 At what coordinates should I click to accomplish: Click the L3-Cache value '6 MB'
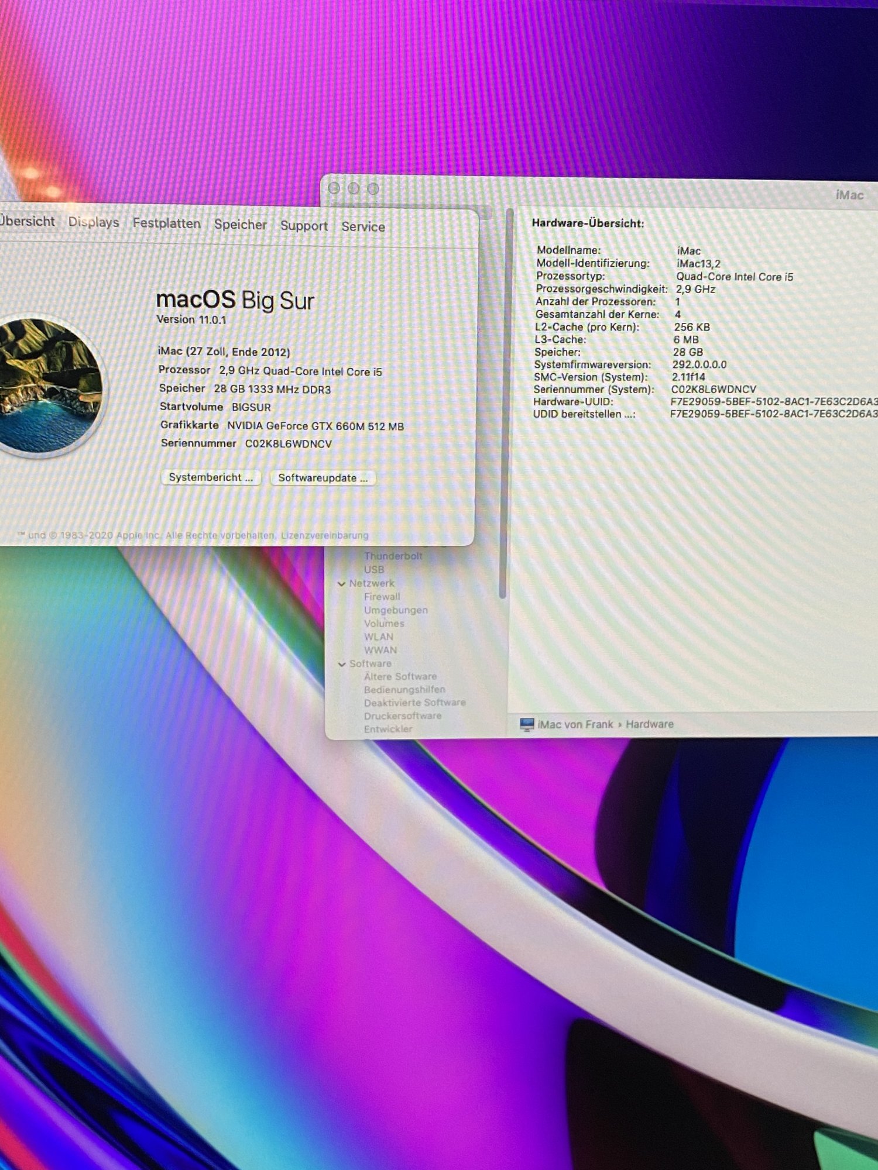[x=686, y=339]
